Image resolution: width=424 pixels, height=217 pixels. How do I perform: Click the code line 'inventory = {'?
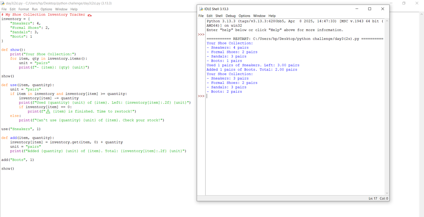[16, 19]
